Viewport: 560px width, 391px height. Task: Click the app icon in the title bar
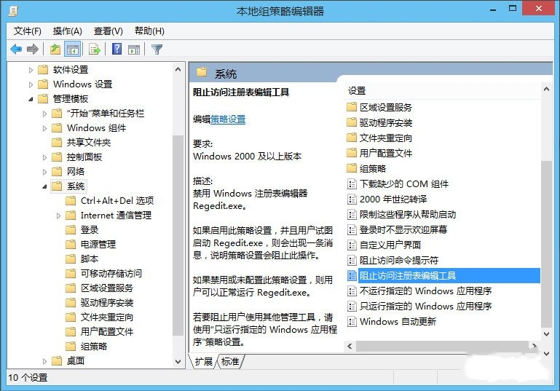pos(13,11)
